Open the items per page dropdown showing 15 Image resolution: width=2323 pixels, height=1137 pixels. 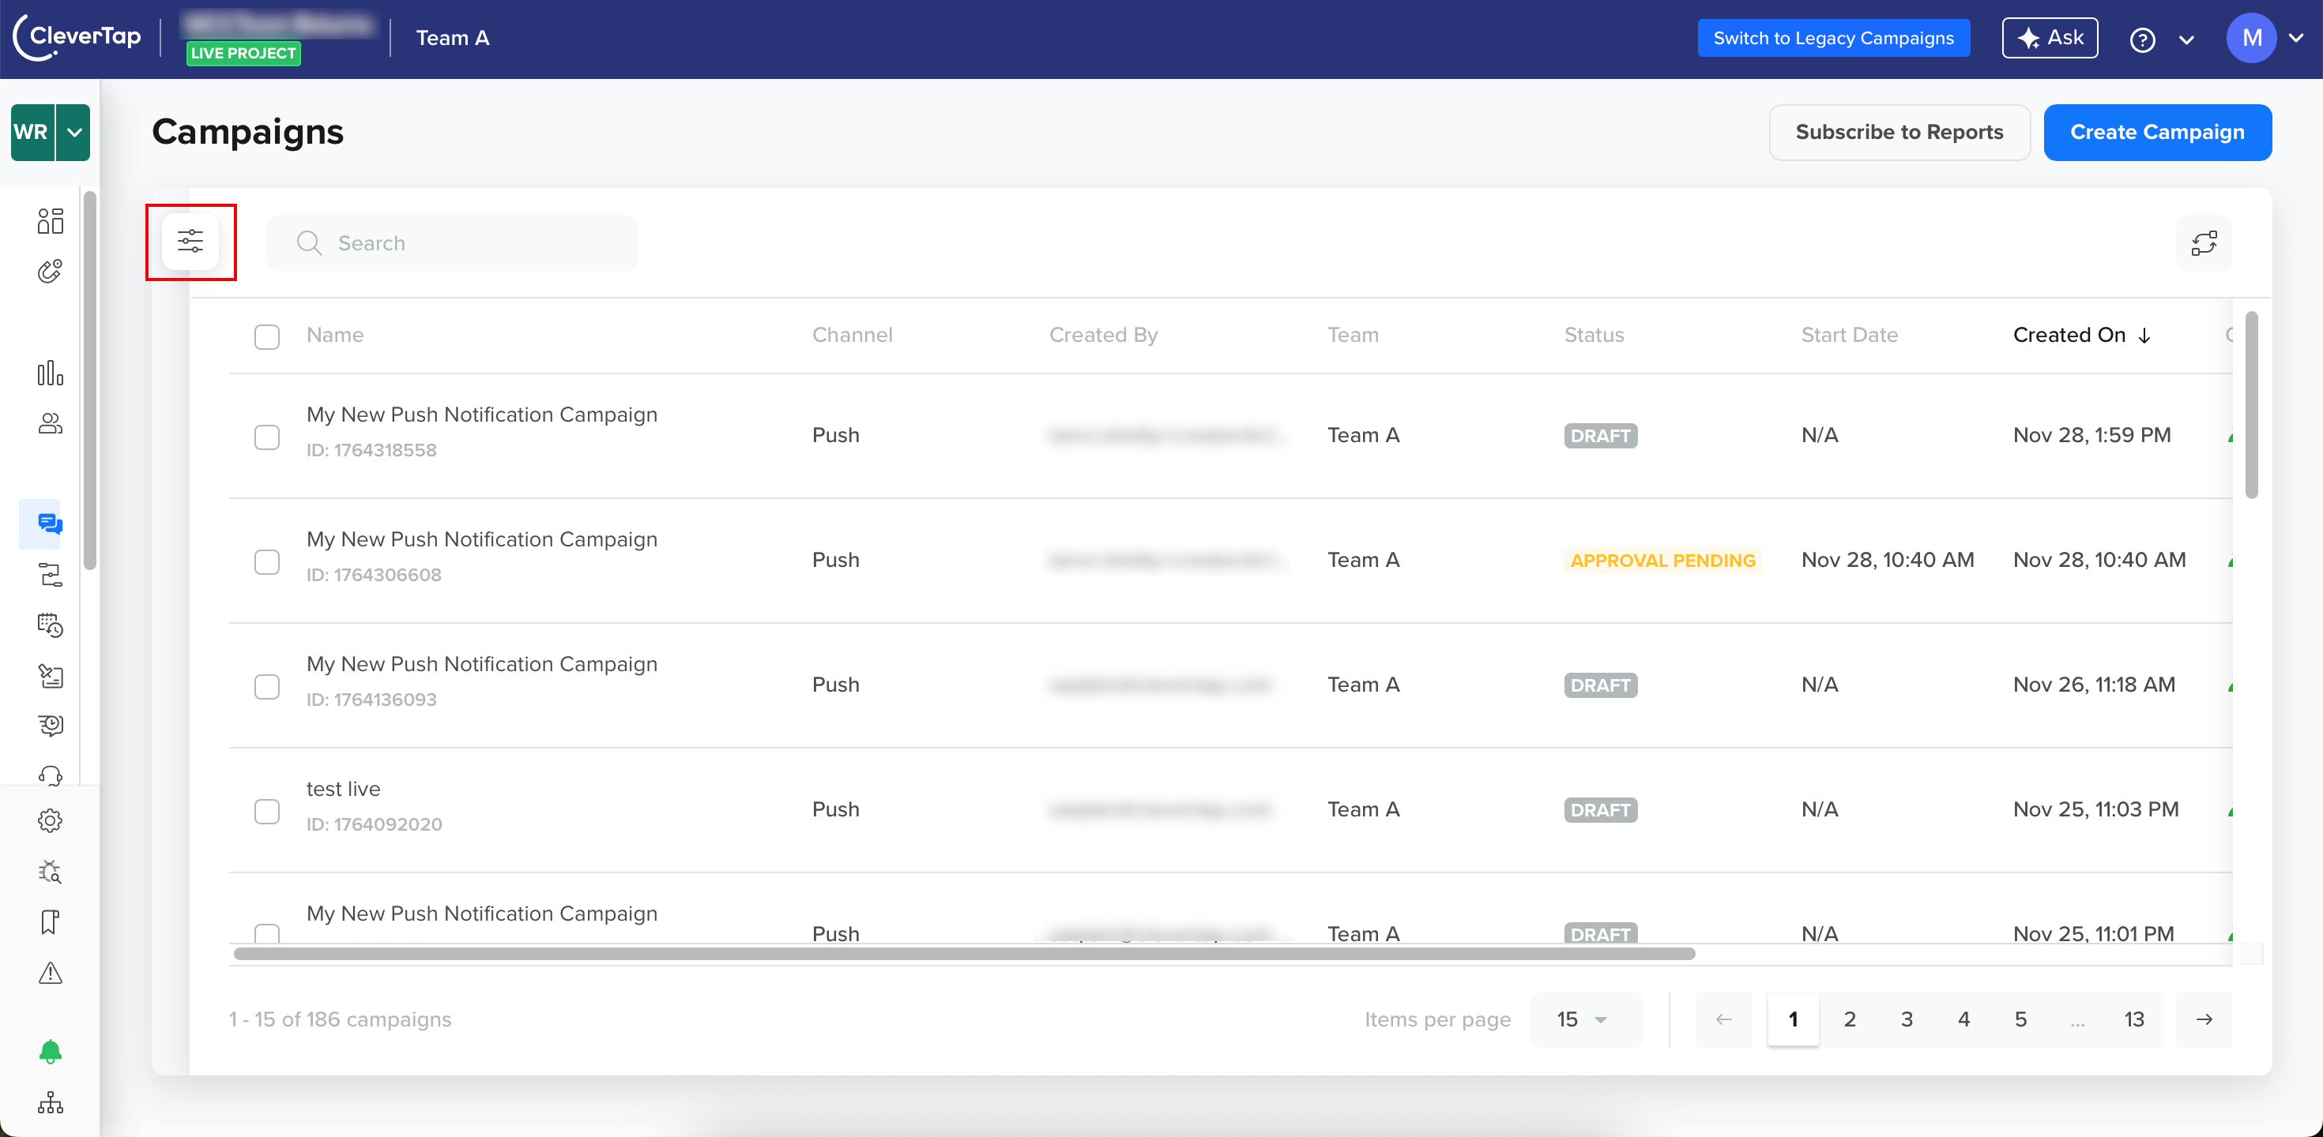click(x=1587, y=1020)
